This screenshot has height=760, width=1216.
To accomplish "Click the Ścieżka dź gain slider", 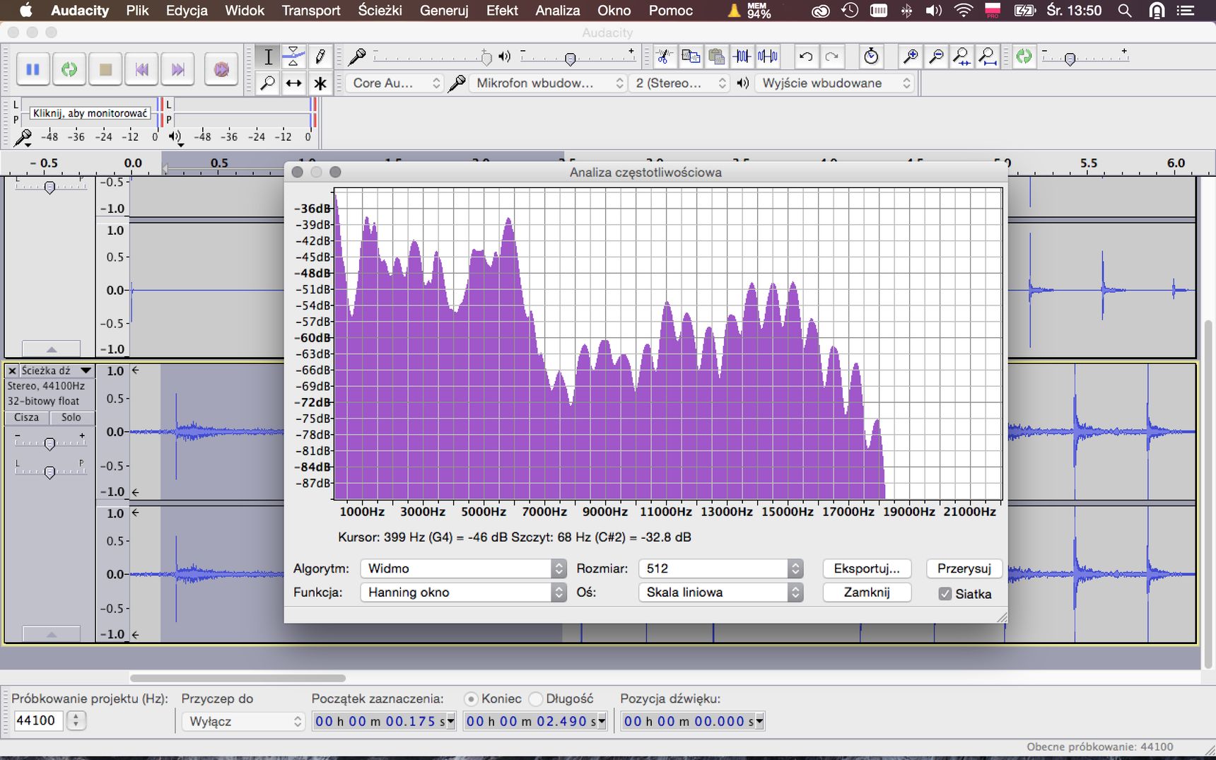I will click(x=49, y=443).
